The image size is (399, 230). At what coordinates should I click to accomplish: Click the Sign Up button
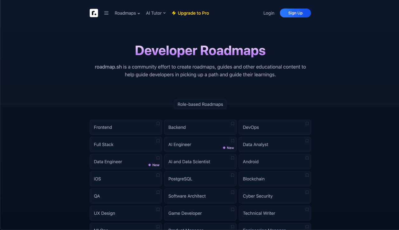click(x=295, y=13)
